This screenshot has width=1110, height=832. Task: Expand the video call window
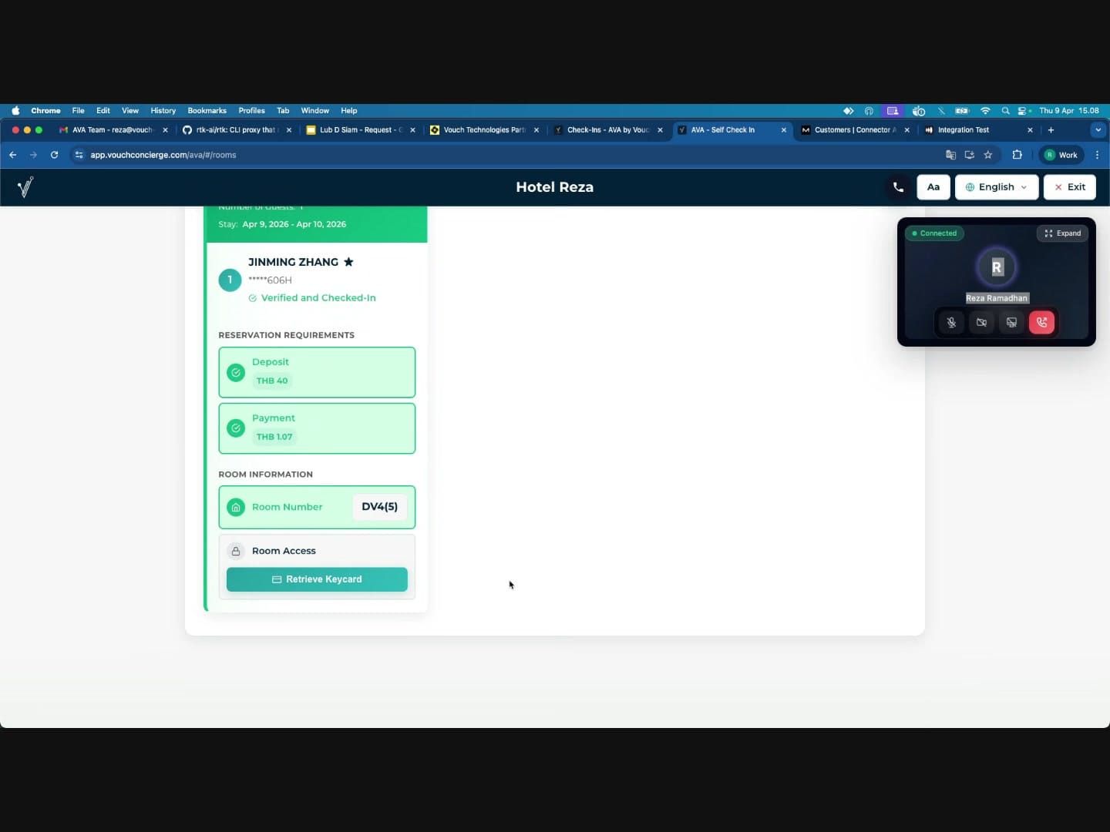[1062, 233]
